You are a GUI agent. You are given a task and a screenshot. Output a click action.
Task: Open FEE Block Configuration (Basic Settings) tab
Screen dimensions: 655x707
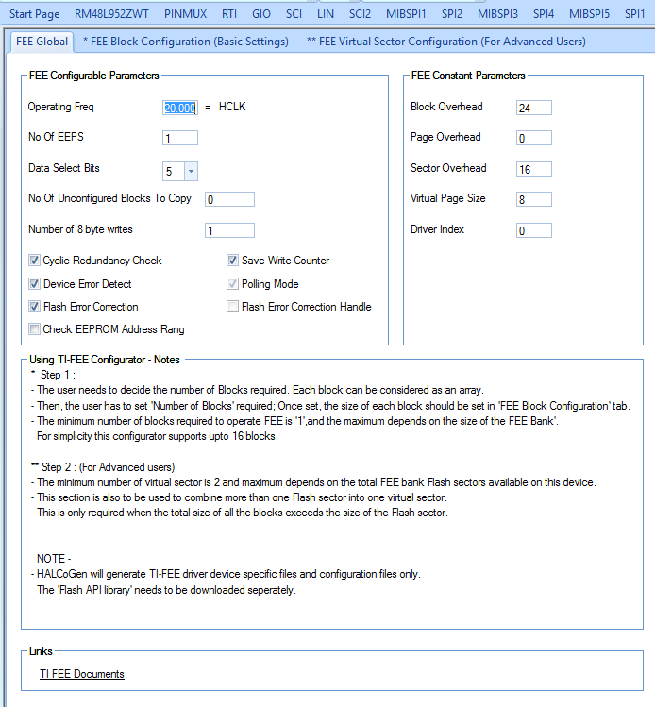click(x=186, y=42)
